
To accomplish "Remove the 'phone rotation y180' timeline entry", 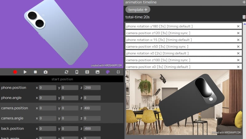I will coord(238,26).
